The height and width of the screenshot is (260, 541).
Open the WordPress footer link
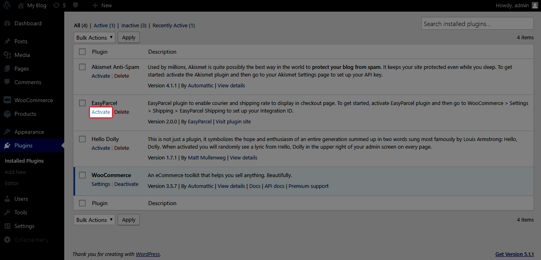coord(148,254)
